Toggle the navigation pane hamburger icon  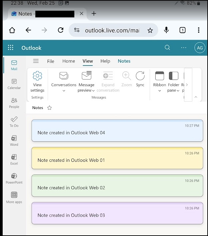(36, 61)
